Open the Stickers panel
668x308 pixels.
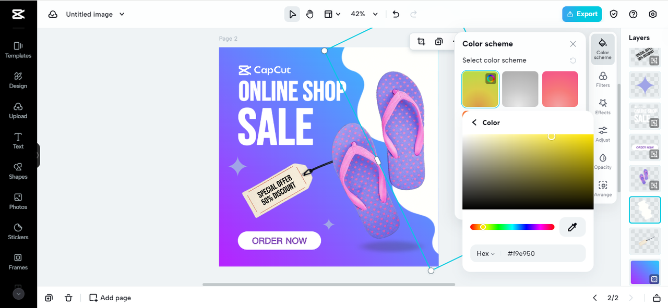point(18,231)
